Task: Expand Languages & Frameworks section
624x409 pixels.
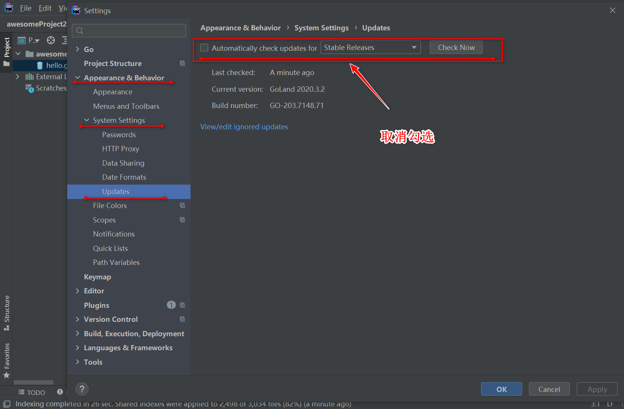Action: pos(77,348)
